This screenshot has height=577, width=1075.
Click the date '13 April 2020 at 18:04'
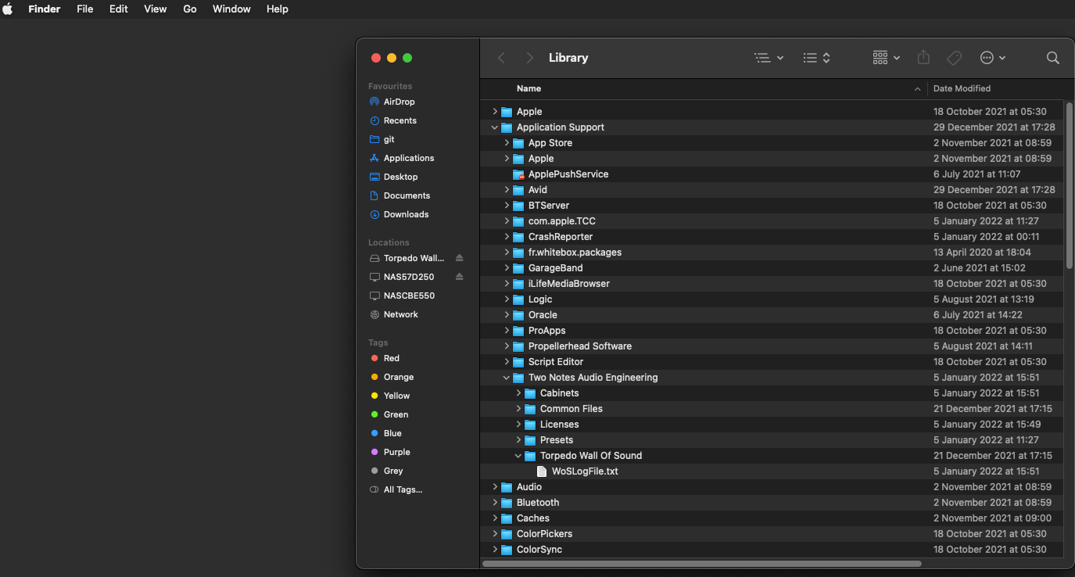pyautogui.click(x=982, y=253)
